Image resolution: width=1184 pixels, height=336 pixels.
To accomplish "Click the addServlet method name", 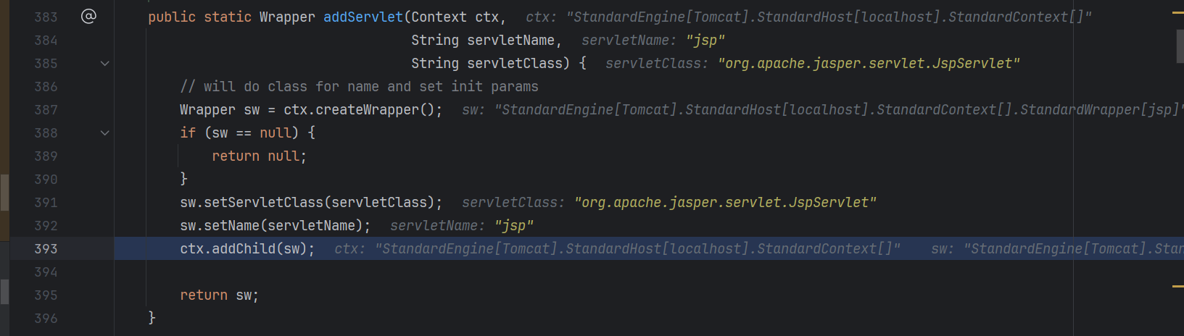I will (363, 17).
